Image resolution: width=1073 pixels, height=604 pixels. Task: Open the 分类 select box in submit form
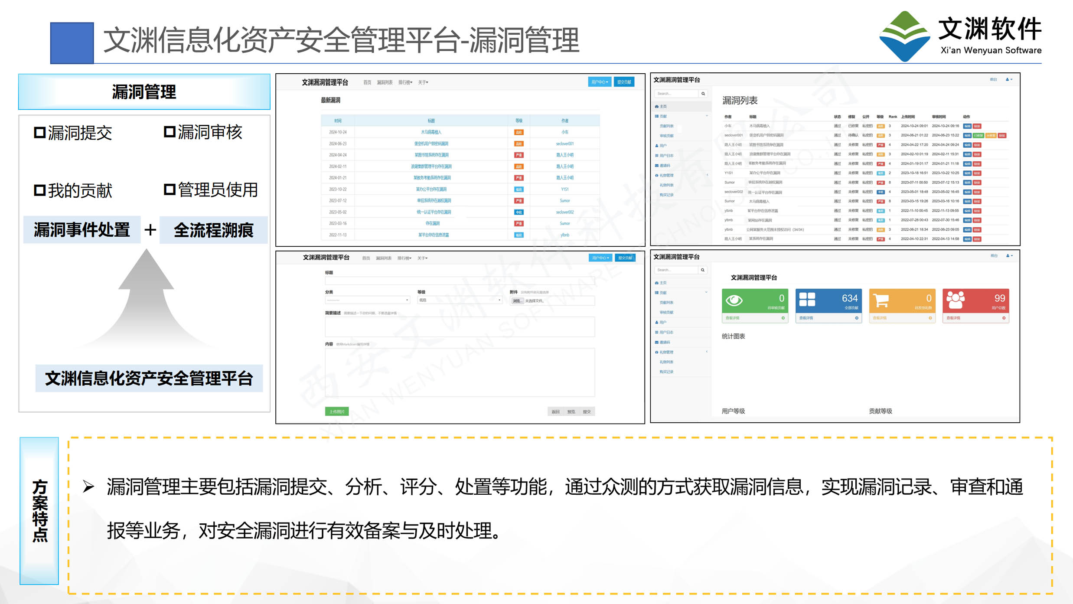[367, 300]
